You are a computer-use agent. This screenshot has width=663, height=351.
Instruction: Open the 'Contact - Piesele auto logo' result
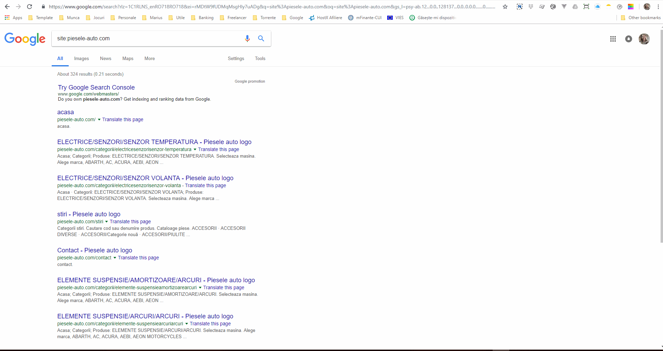point(95,250)
